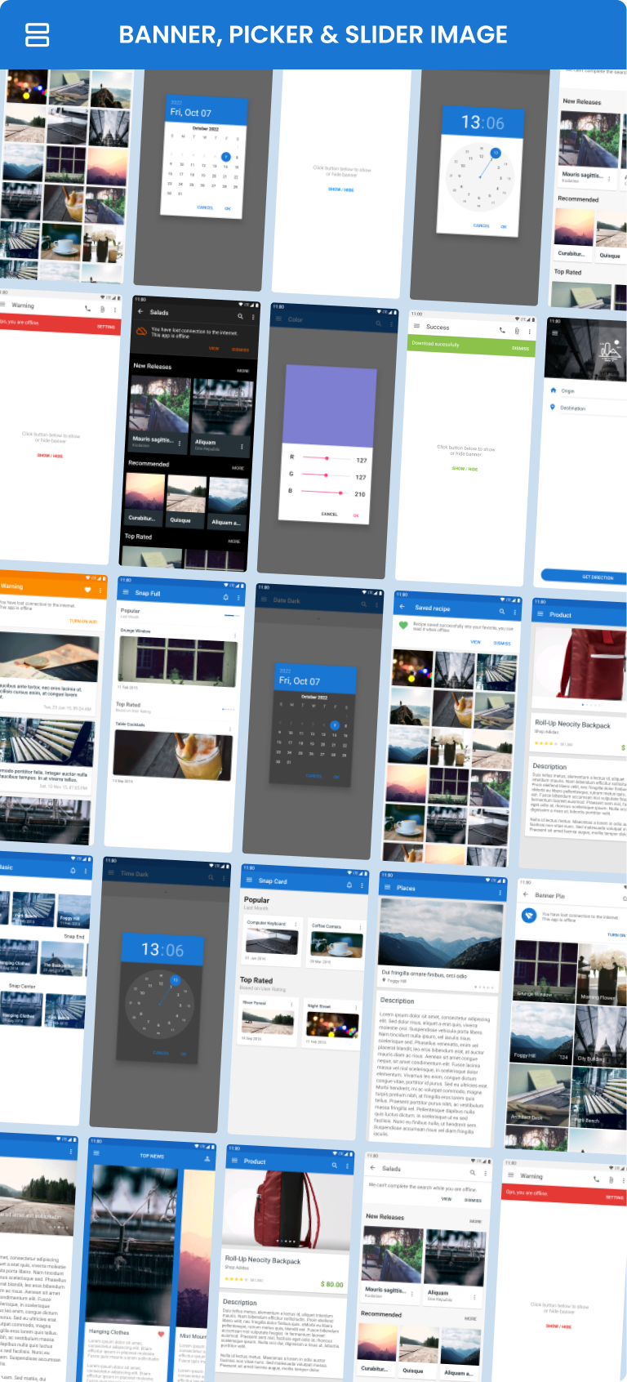This screenshot has width=627, height=1382.
Task: Go back using the arrow in Saved recipe
Action: pyautogui.click(x=402, y=607)
